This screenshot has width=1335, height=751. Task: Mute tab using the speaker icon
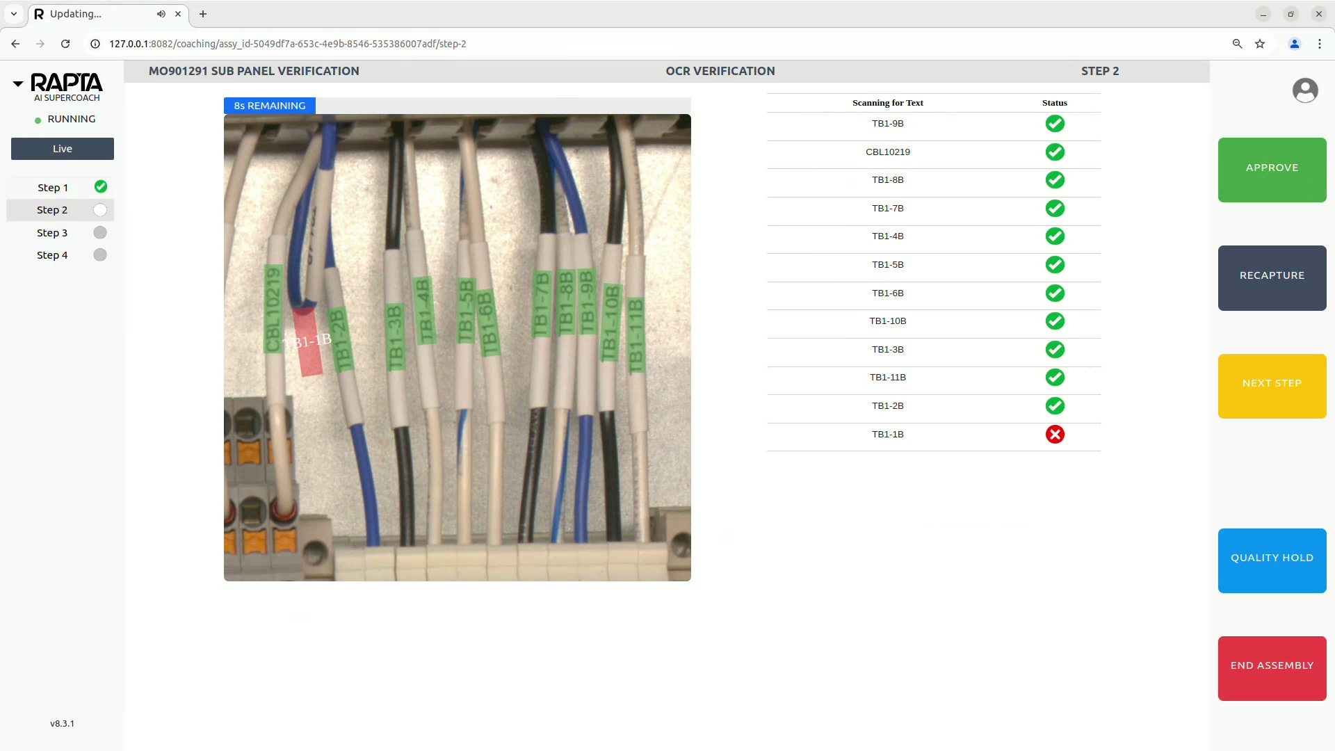pyautogui.click(x=161, y=14)
